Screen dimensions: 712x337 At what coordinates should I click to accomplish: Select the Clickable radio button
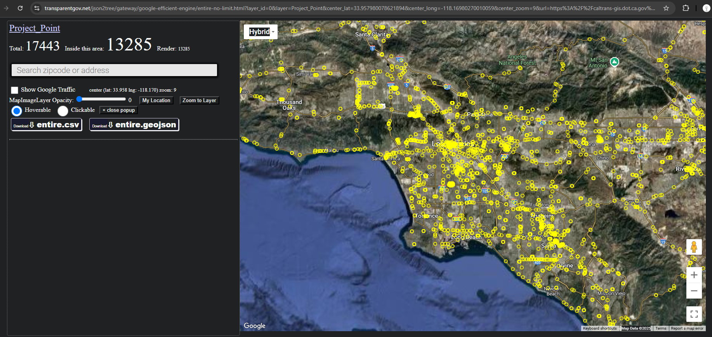click(x=63, y=111)
